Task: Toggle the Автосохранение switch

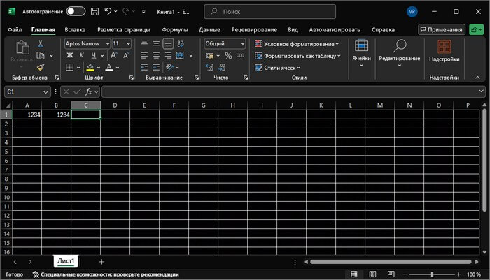Action: [x=76, y=11]
